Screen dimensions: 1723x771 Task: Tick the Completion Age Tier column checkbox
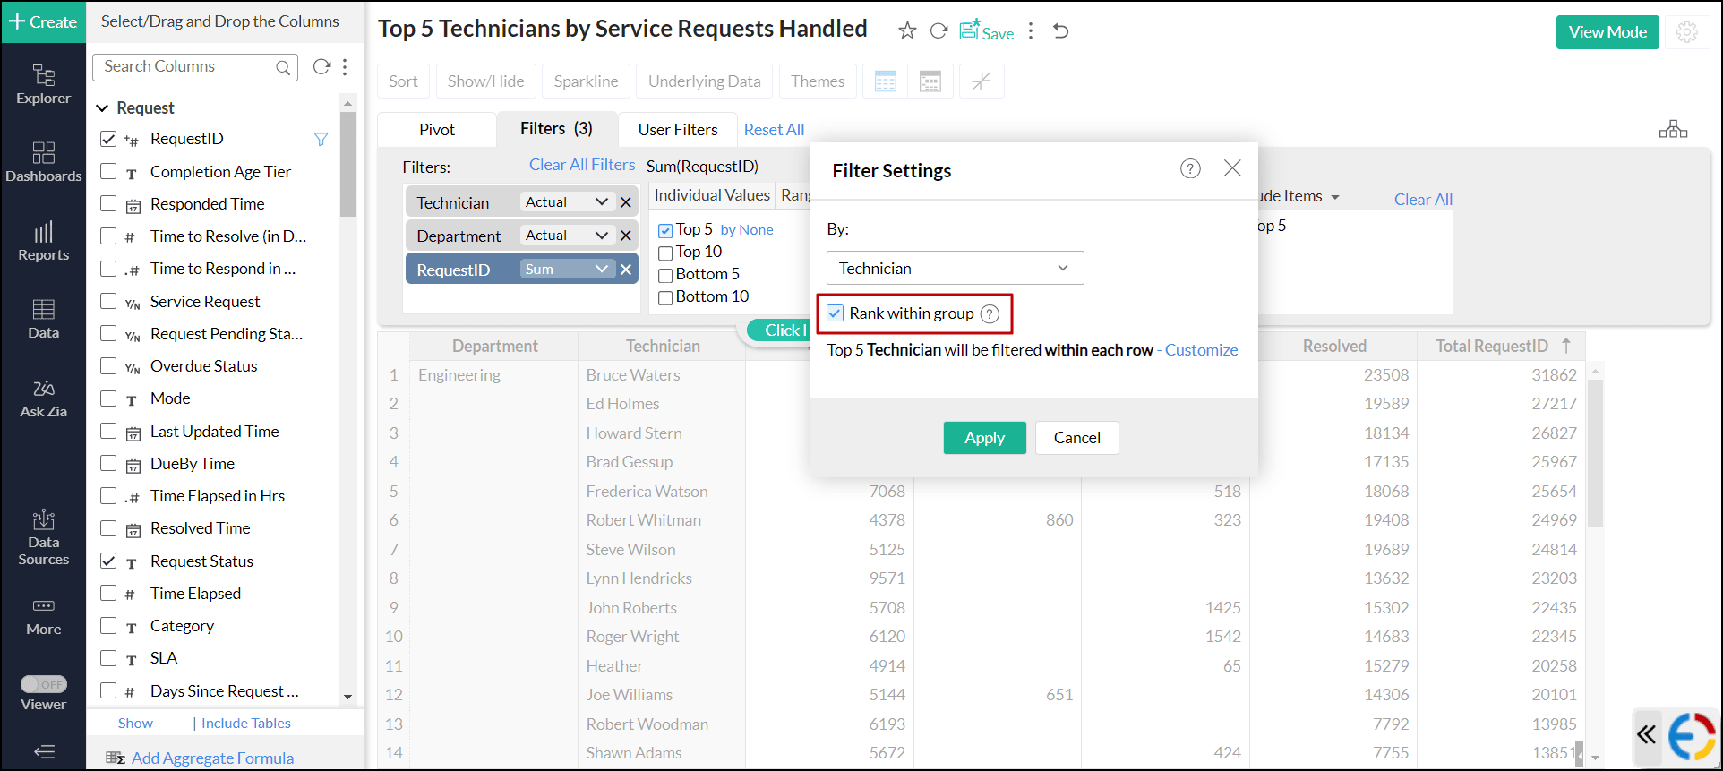click(108, 171)
